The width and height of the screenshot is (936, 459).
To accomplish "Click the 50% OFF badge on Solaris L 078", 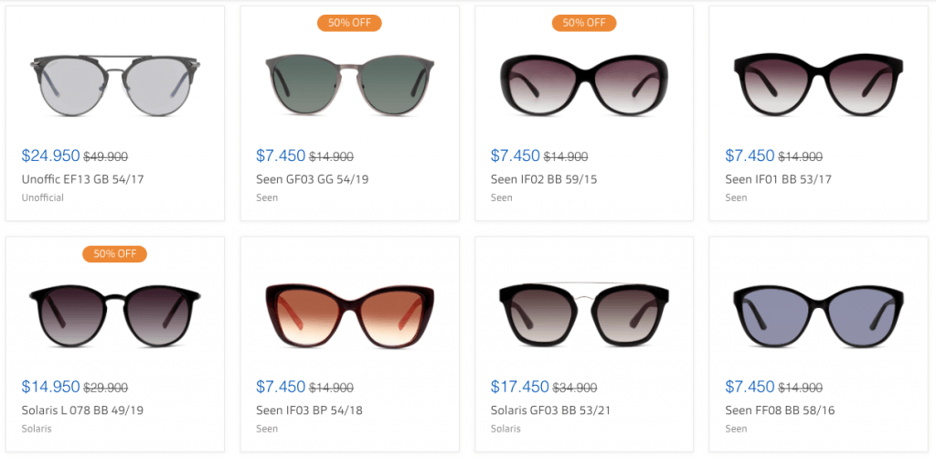I will (115, 254).
